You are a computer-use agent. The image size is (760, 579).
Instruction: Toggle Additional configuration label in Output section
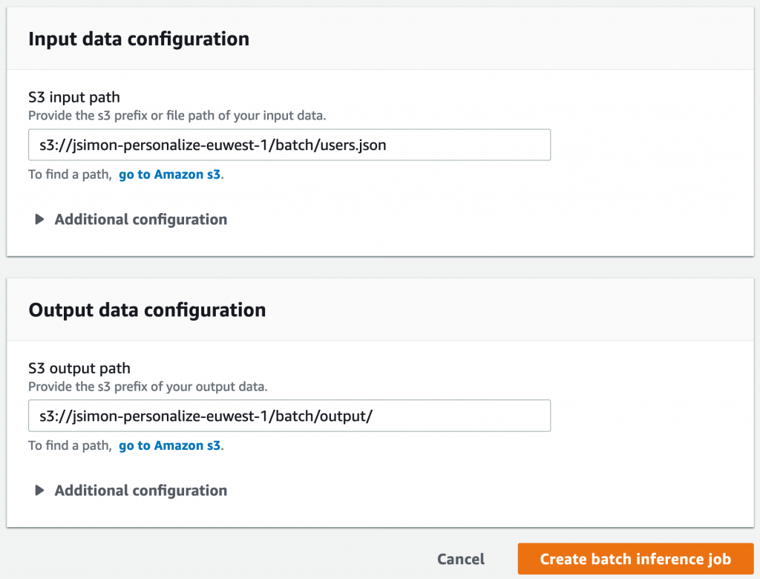tap(141, 491)
